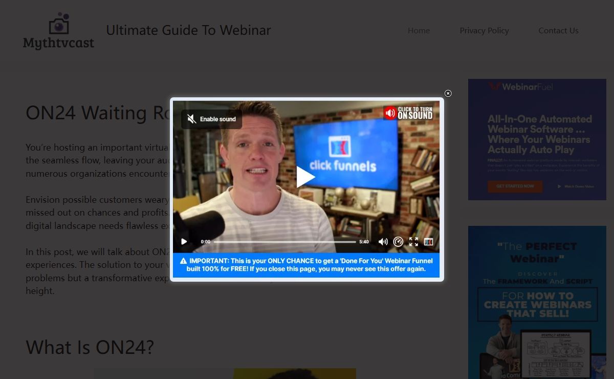Image resolution: width=614 pixels, height=379 pixels.
Task: Click the blue IMPORTANT offer banner
Action: (306, 265)
